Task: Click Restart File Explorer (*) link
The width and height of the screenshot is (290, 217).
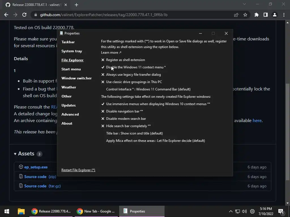Action: pyautogui.click(x=78, y=170)
